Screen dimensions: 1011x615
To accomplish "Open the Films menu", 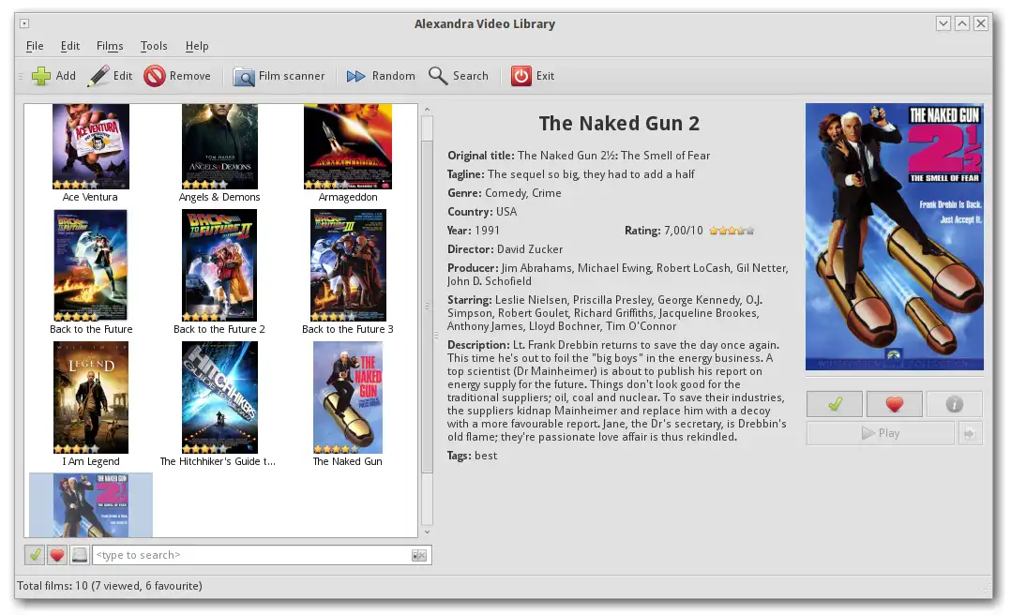I will [110, 46].
